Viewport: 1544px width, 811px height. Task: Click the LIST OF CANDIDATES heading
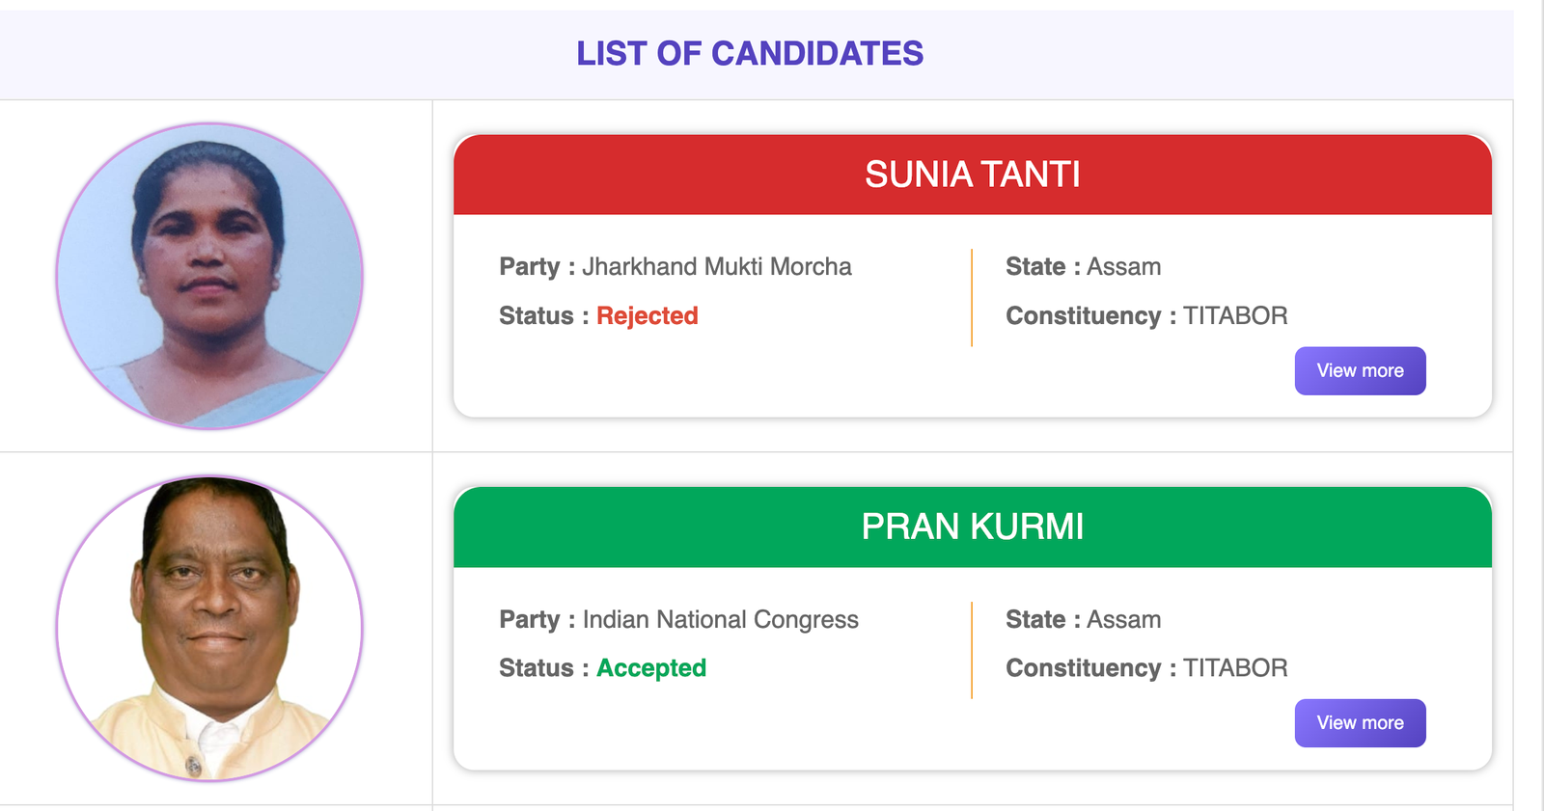(x=750, y=54)
